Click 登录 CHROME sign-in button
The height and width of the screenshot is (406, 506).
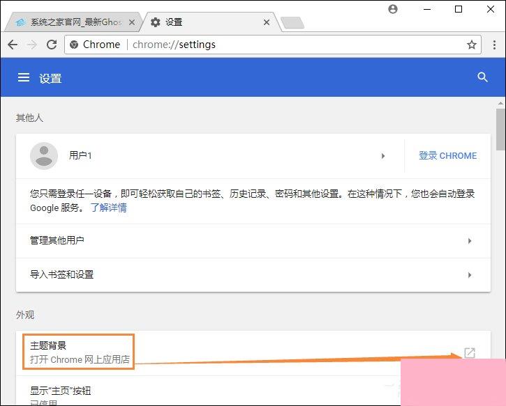pyautogui.click(x=447, y=155)
